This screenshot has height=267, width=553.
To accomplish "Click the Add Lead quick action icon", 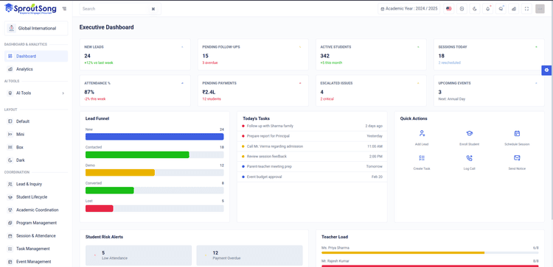I will coord(422,133).
